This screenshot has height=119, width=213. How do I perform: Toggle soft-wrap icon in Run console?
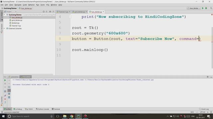click(9, 87)
